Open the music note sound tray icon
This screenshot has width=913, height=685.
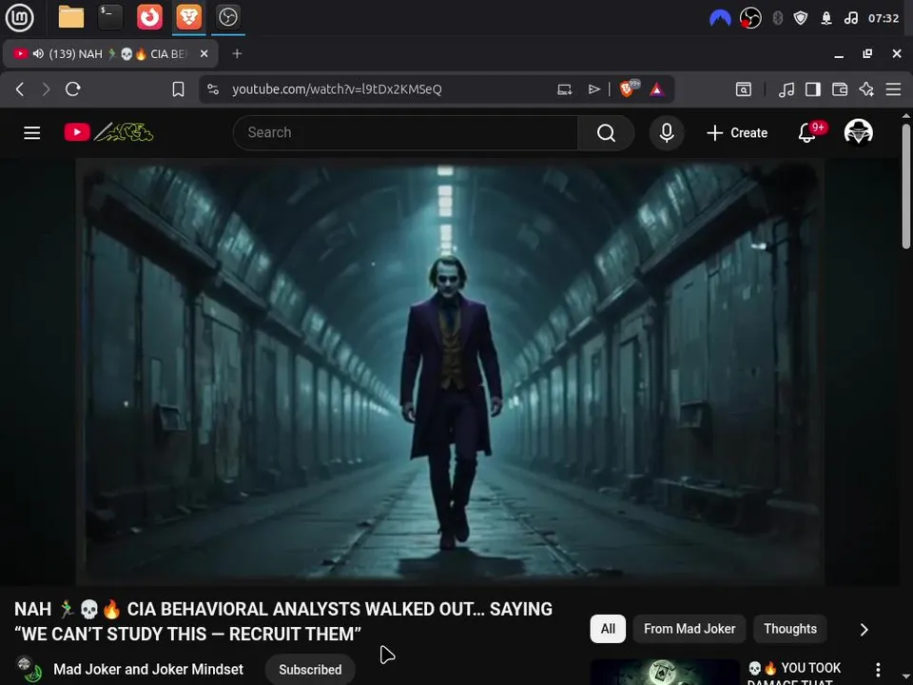850,19
